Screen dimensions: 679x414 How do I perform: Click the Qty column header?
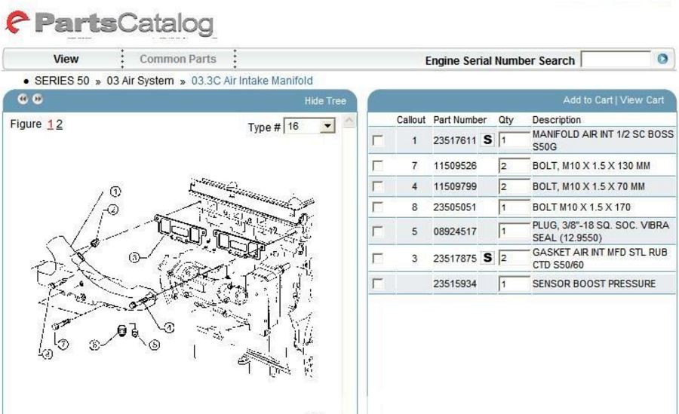pyautogui.click(x=505, y=120)
